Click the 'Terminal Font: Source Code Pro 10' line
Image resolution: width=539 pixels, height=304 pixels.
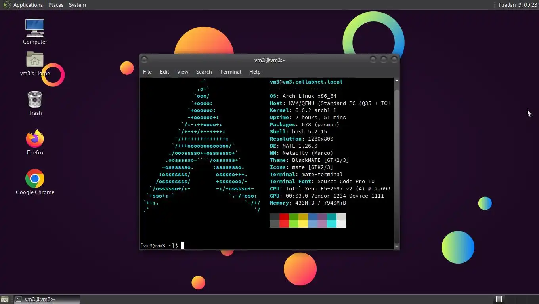click(x=322, y=182)
